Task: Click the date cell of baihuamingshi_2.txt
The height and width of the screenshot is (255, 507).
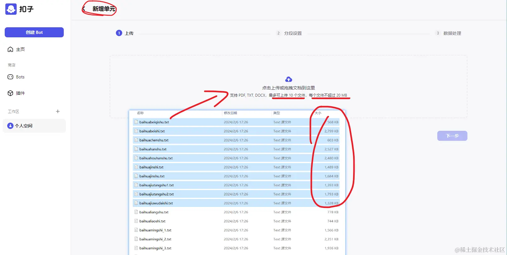Action: [236, 239]
